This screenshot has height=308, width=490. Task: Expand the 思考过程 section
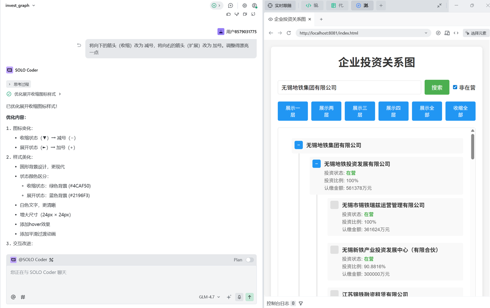tap(19, 84)
